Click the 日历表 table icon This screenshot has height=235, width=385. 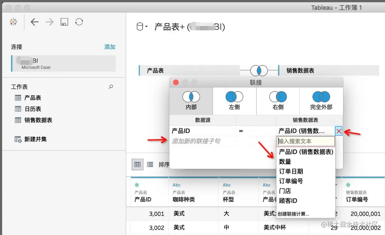[18, 109]
